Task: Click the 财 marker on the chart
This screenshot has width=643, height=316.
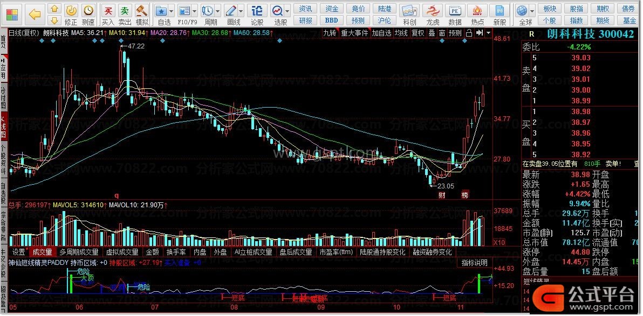Action: tap(442, 195)
